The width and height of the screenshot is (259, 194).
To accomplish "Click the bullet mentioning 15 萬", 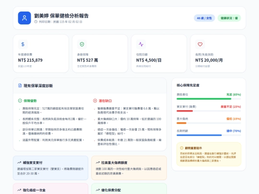I will (x=129, y=131).
